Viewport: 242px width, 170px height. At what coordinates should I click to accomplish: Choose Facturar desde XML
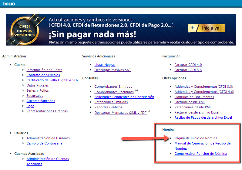coord(190,102)
